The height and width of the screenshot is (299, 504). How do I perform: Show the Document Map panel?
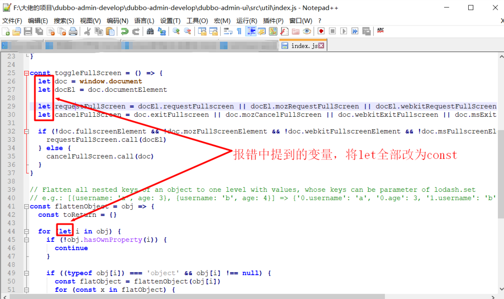click(x=273, y=31)
